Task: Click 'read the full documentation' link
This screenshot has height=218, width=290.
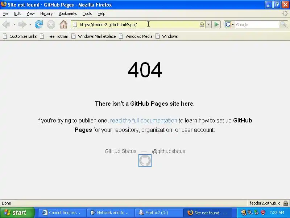Action: 144,121
